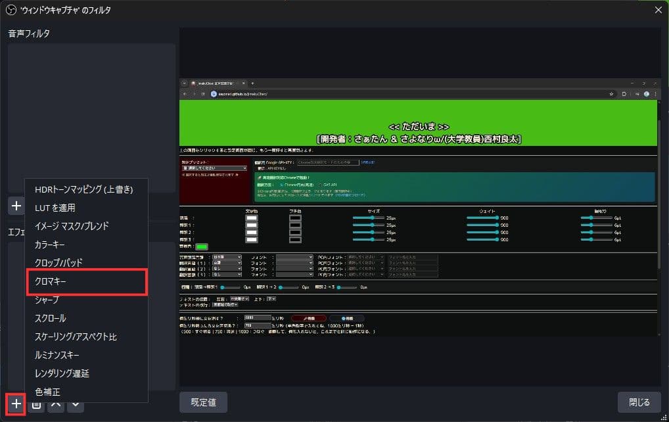This screenshot has width=669, height=422.
Task: Move the filter up with the up arrow
Action: [57, 404]
